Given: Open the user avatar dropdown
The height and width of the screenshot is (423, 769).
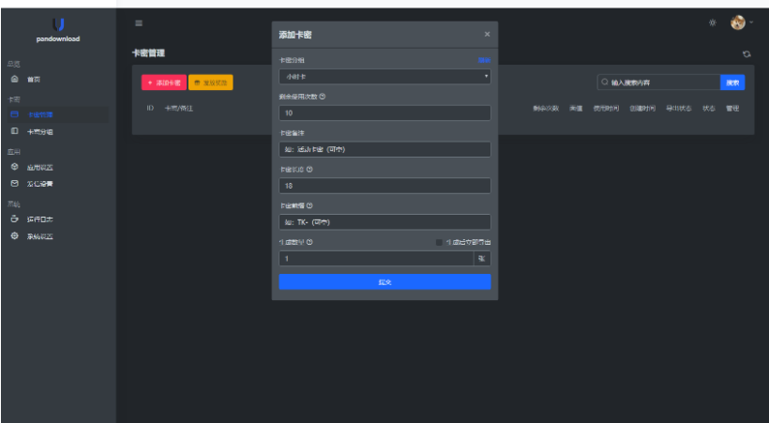Looking at the screenshot, I should (x=741, y=23).
